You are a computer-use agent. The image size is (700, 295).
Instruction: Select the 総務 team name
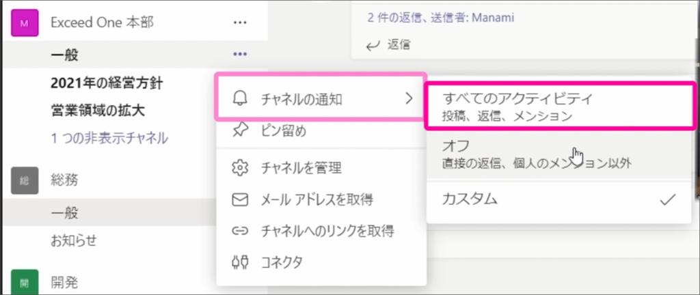pyautogui.click(x=65, y=180)
